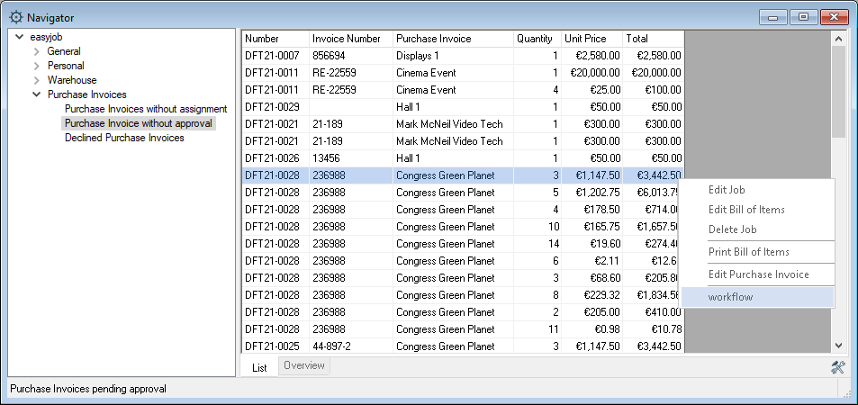Viewport: 858px width, 405px height.
Task: Expand the General tree node
Action: click(36, 51)
